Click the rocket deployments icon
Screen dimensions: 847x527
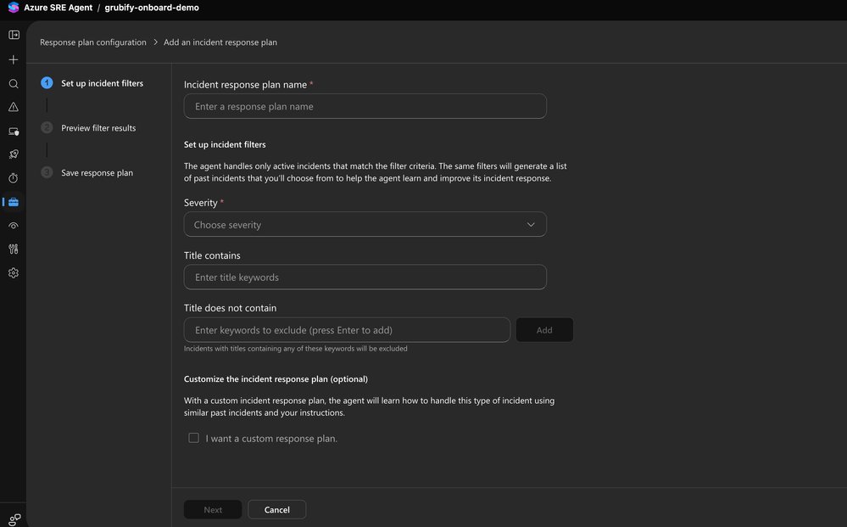coord(13,154)
